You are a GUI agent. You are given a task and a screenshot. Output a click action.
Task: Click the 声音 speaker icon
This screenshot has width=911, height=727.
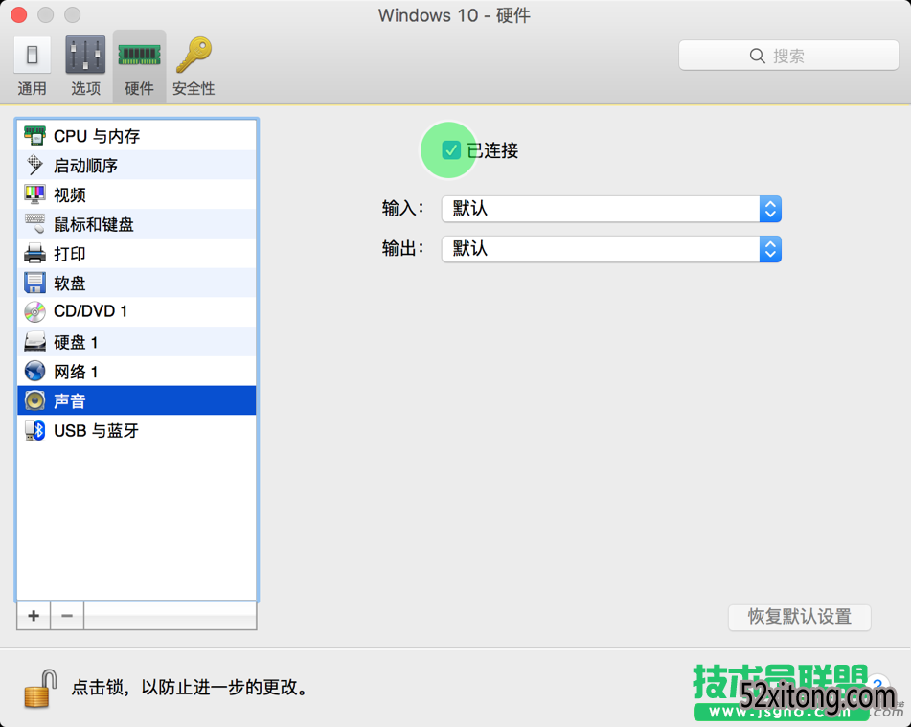tap(34, 400)
